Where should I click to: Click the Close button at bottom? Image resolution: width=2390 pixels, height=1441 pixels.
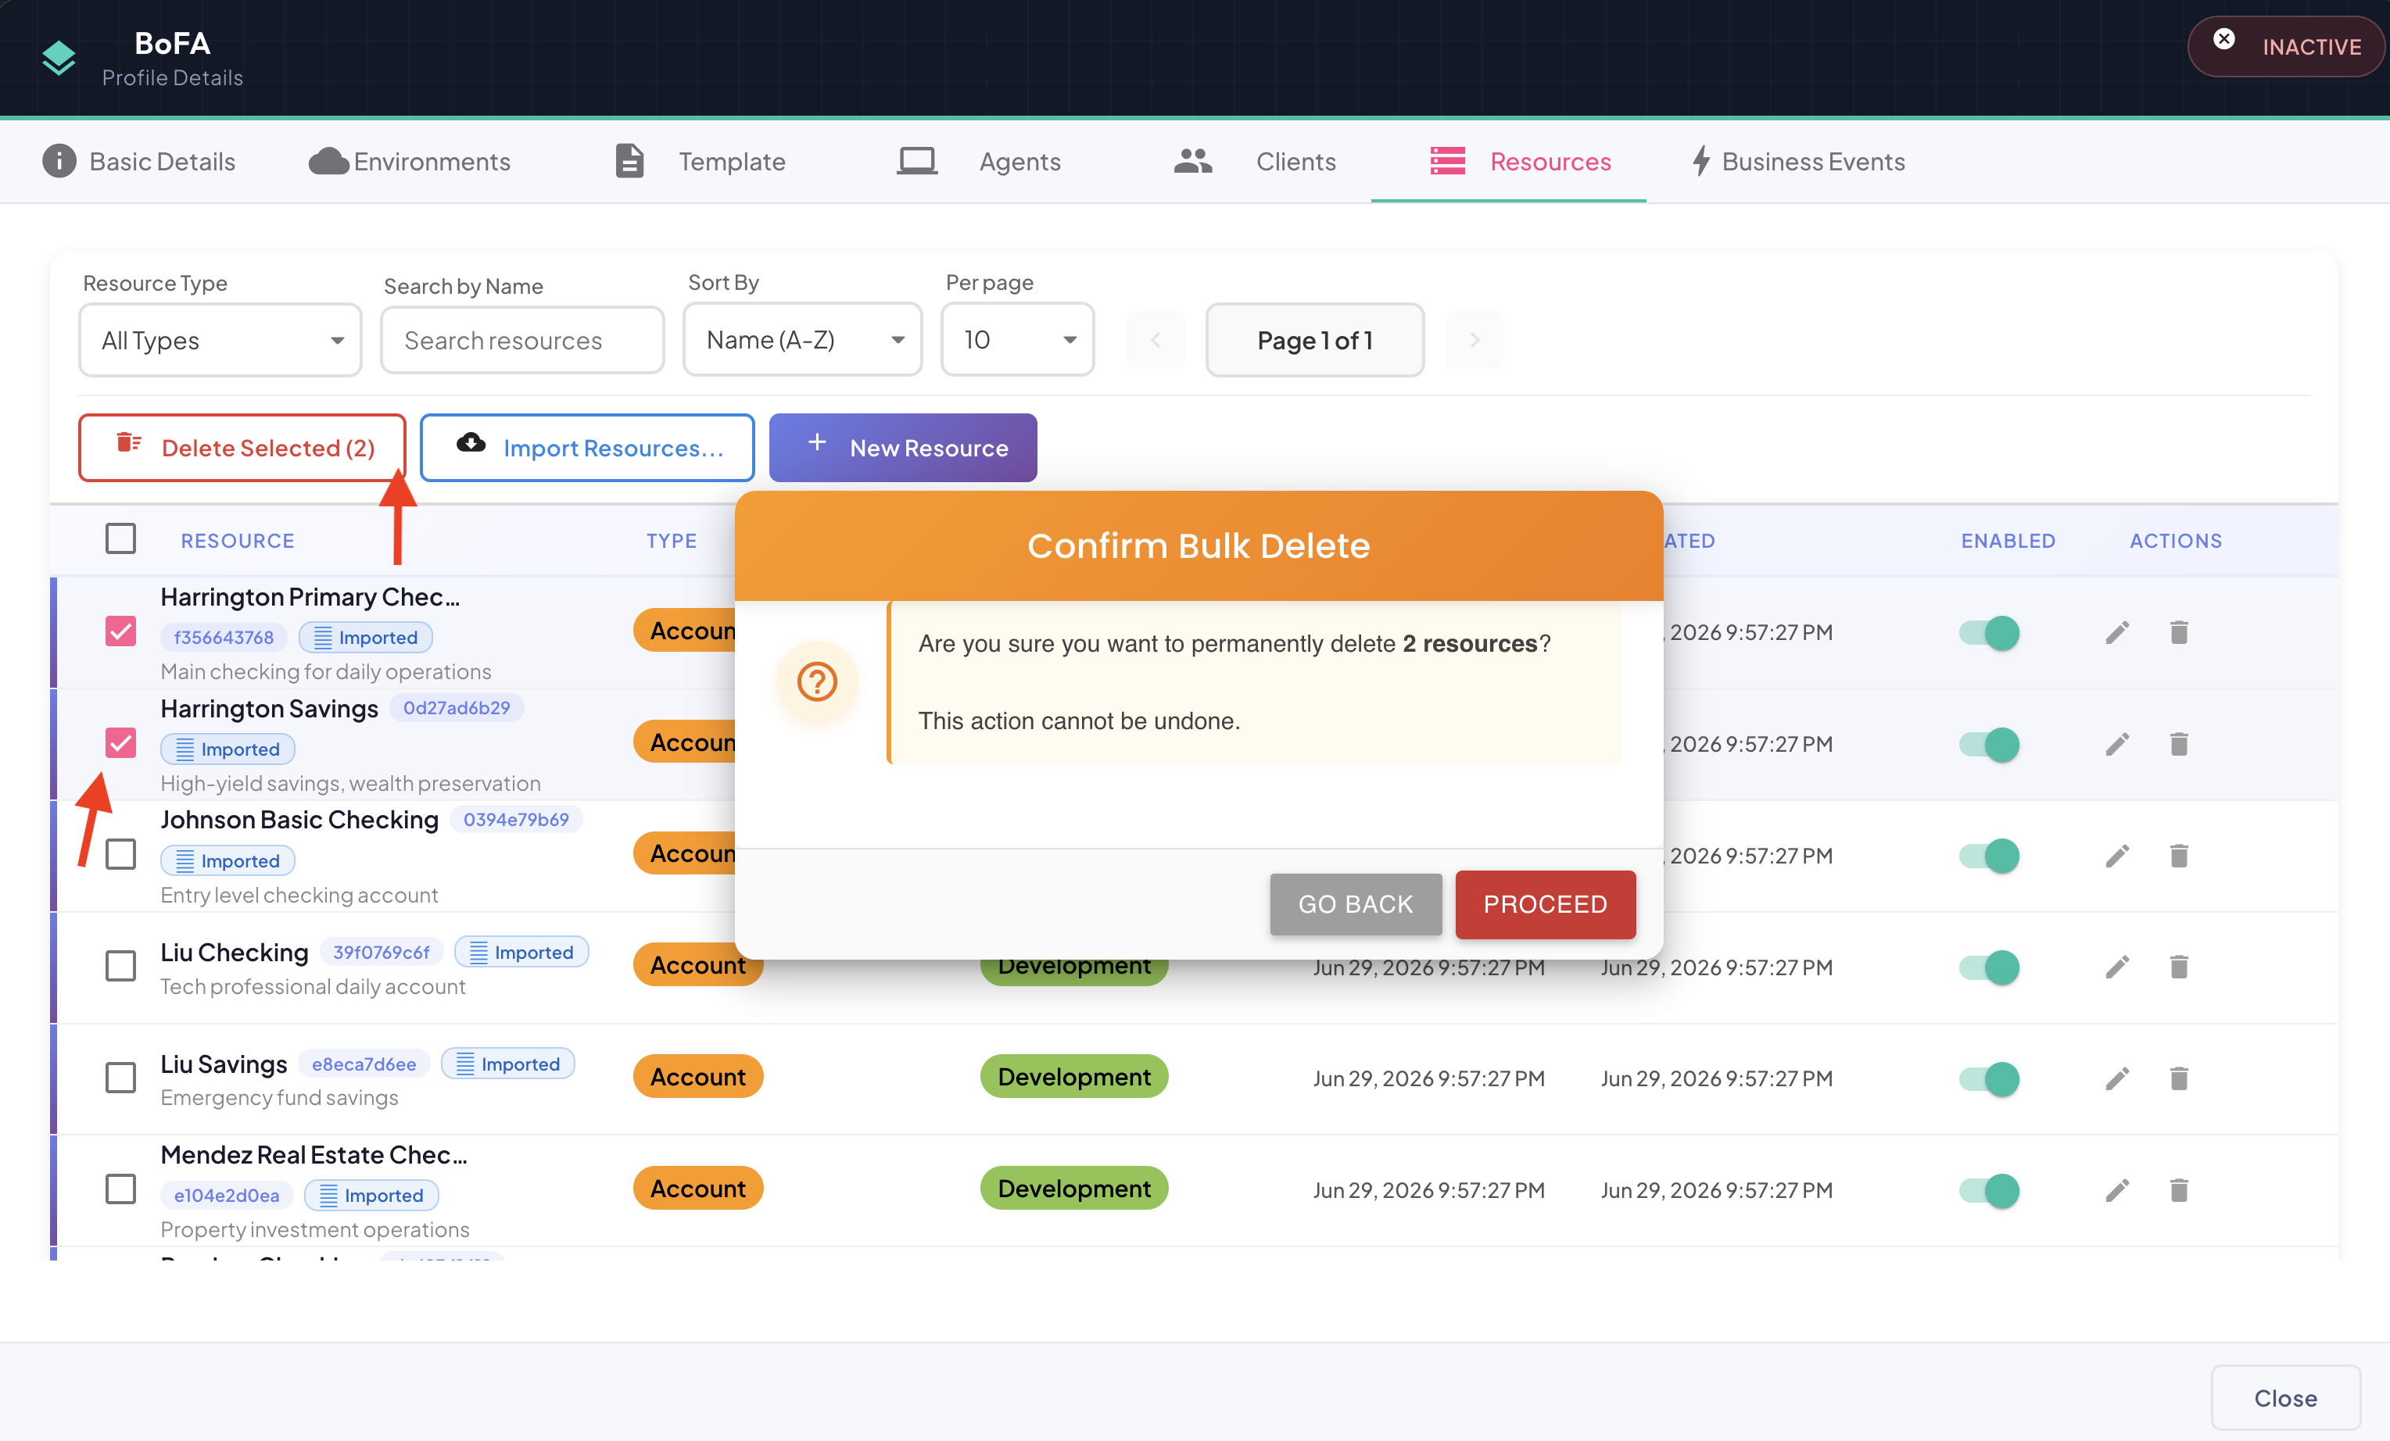[2284, 1397]
